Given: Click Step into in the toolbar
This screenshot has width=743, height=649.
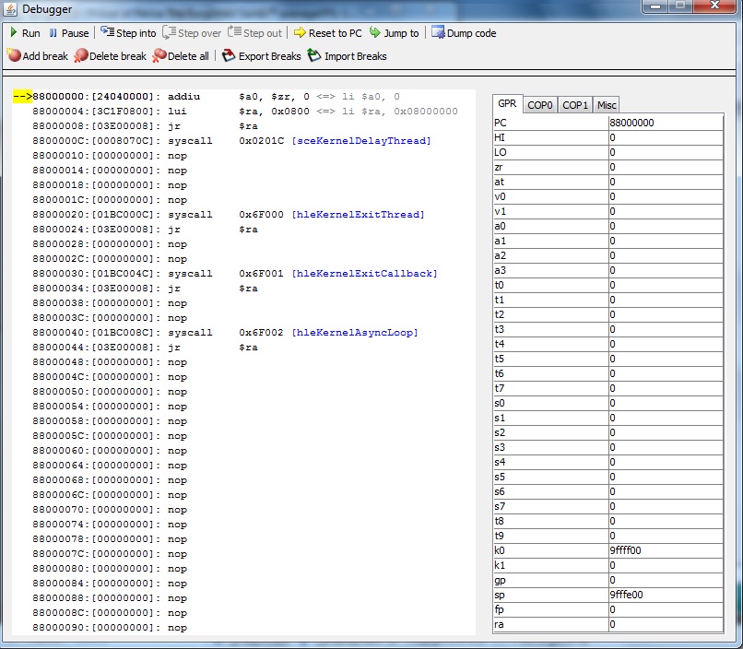Looking at the screenshot, I should (128, 33).
